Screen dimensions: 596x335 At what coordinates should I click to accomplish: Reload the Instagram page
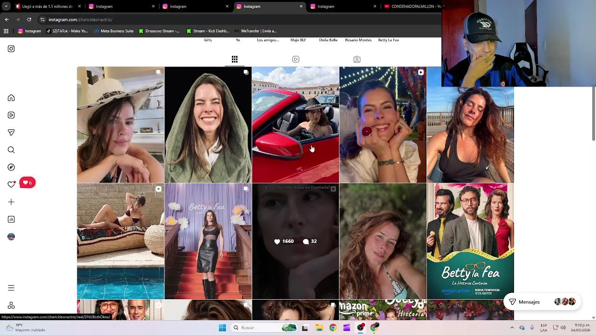[29, 20]
